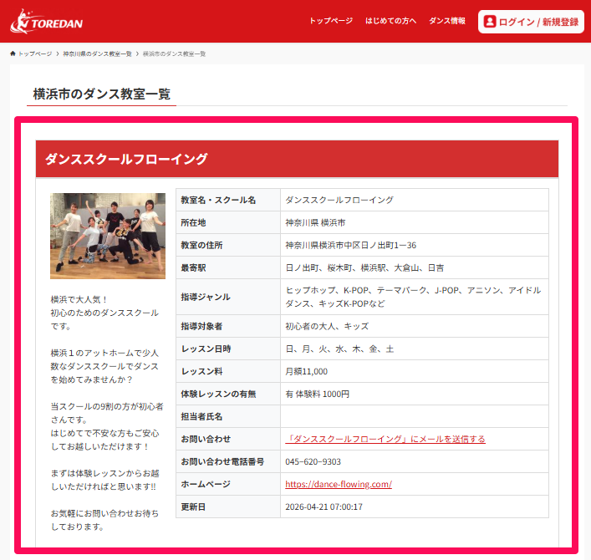Viewport: 591px width, 560px height.
Task: Click the ログイン / 新規登録 button
Action: point(531,22)
